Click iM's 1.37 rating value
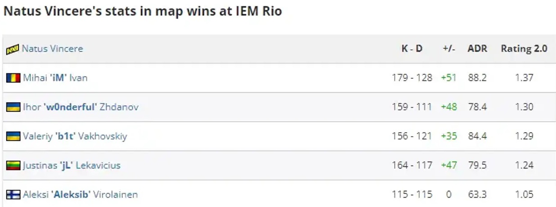This screenshot has height=207, width=556. 524,78
